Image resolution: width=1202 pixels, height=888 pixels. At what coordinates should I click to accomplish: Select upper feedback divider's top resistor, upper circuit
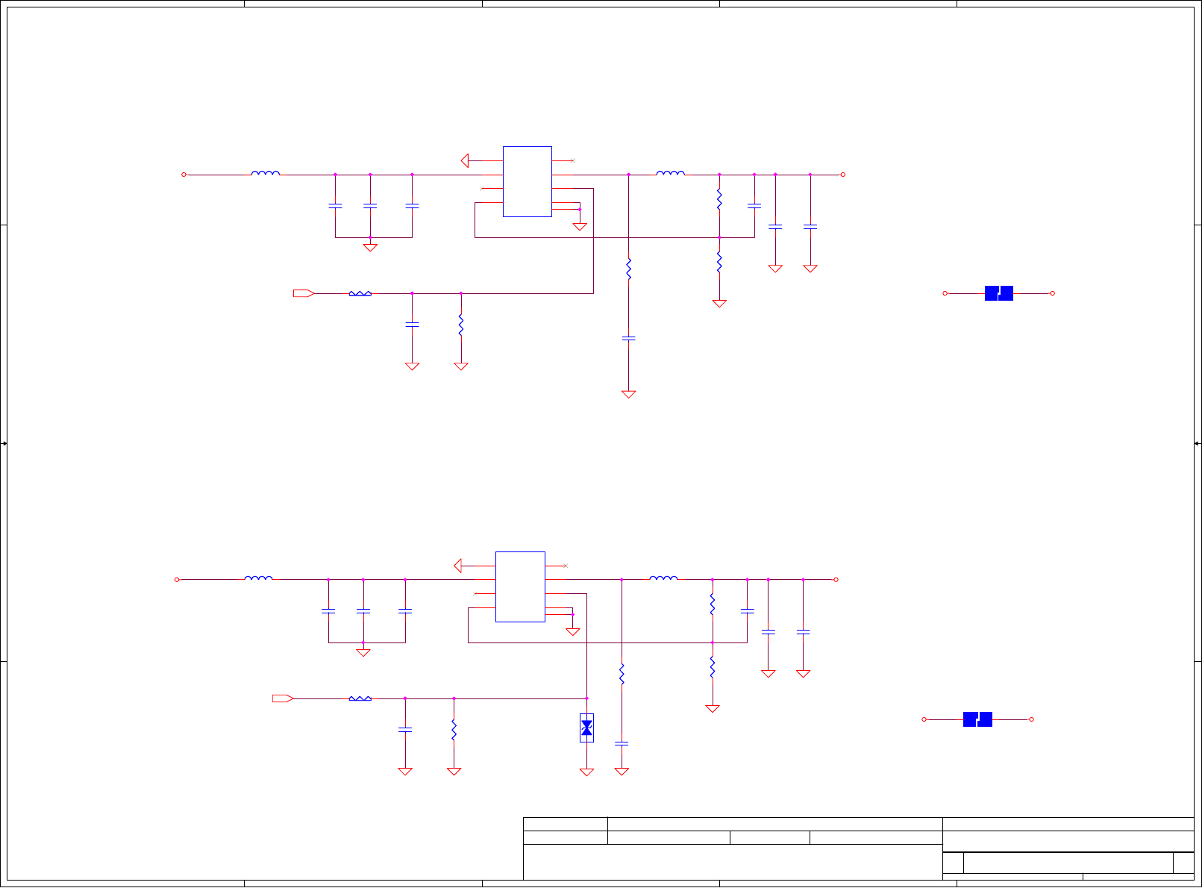pos(719,199)
